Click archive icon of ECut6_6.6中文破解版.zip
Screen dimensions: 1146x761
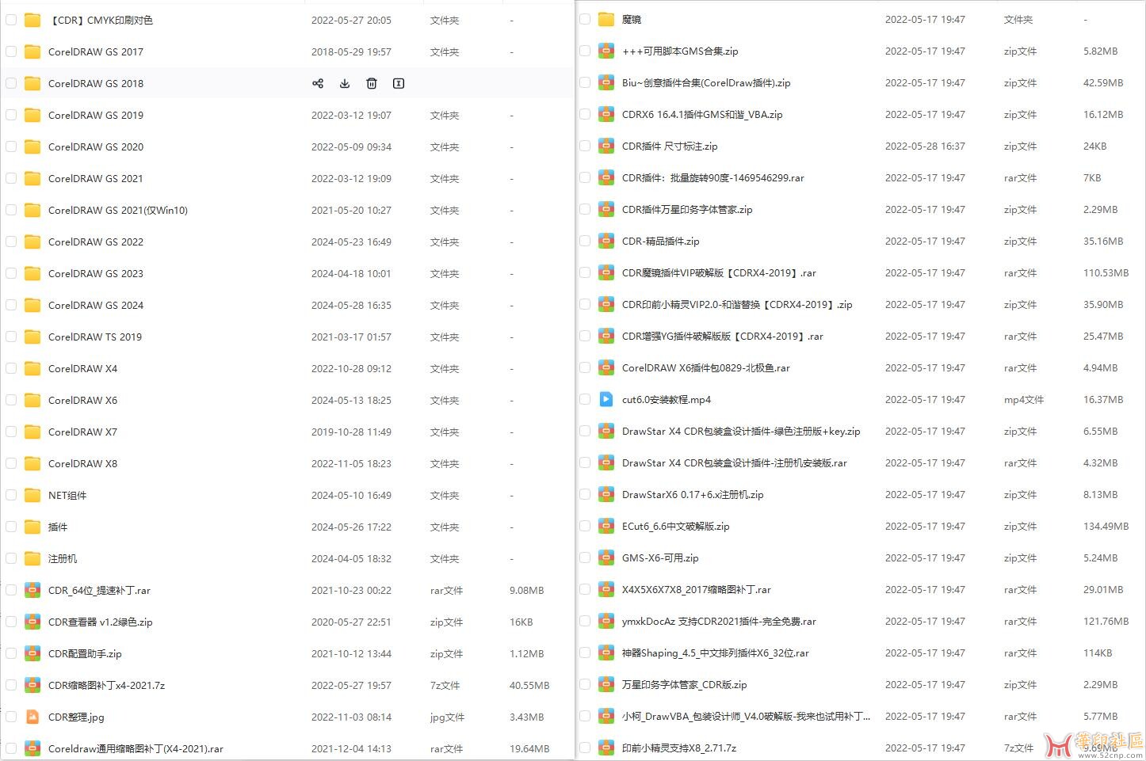pyautogui.click(x=606, y=526)
